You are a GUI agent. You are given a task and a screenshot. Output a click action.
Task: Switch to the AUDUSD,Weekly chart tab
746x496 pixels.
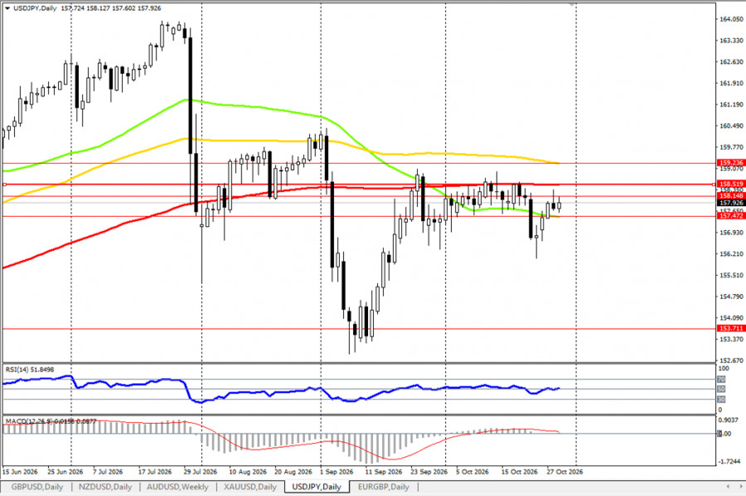[177, 487]
